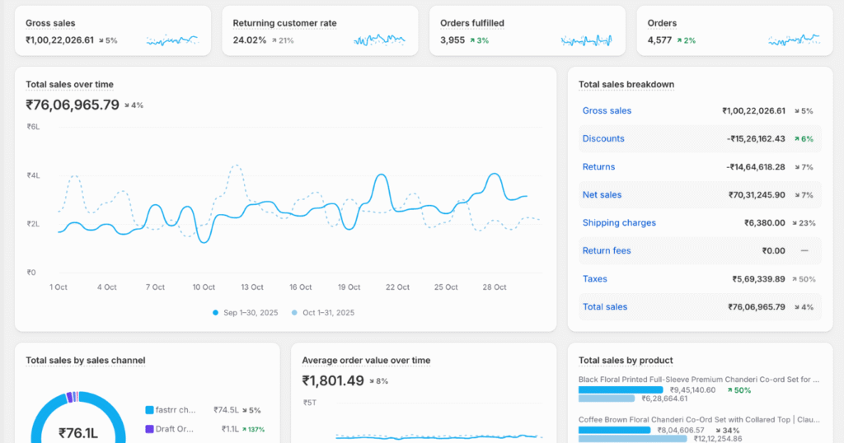Toggle the Oct 1–31, 2025 legend series
The height and width of the screenshot is (443, 844).
[x=327, y=313]
